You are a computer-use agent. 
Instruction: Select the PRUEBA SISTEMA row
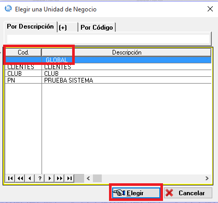coord(108,80)
